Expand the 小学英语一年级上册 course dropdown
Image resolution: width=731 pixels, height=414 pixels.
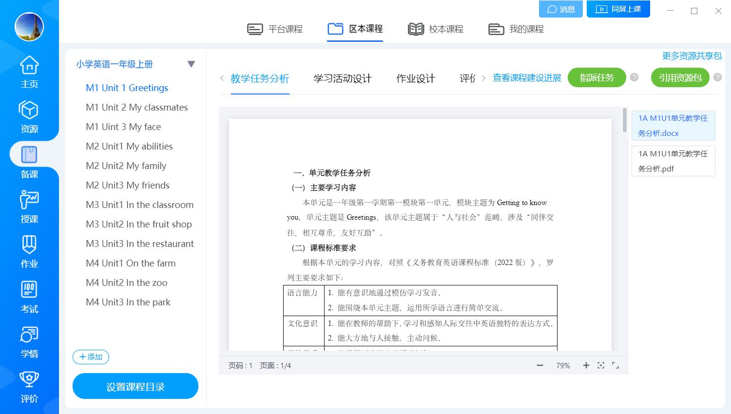click(x=191, y=64)
